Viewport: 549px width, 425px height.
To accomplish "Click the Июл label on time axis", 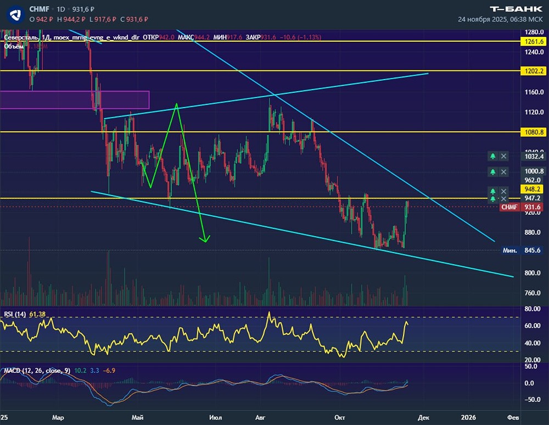I will click(215, 417).
